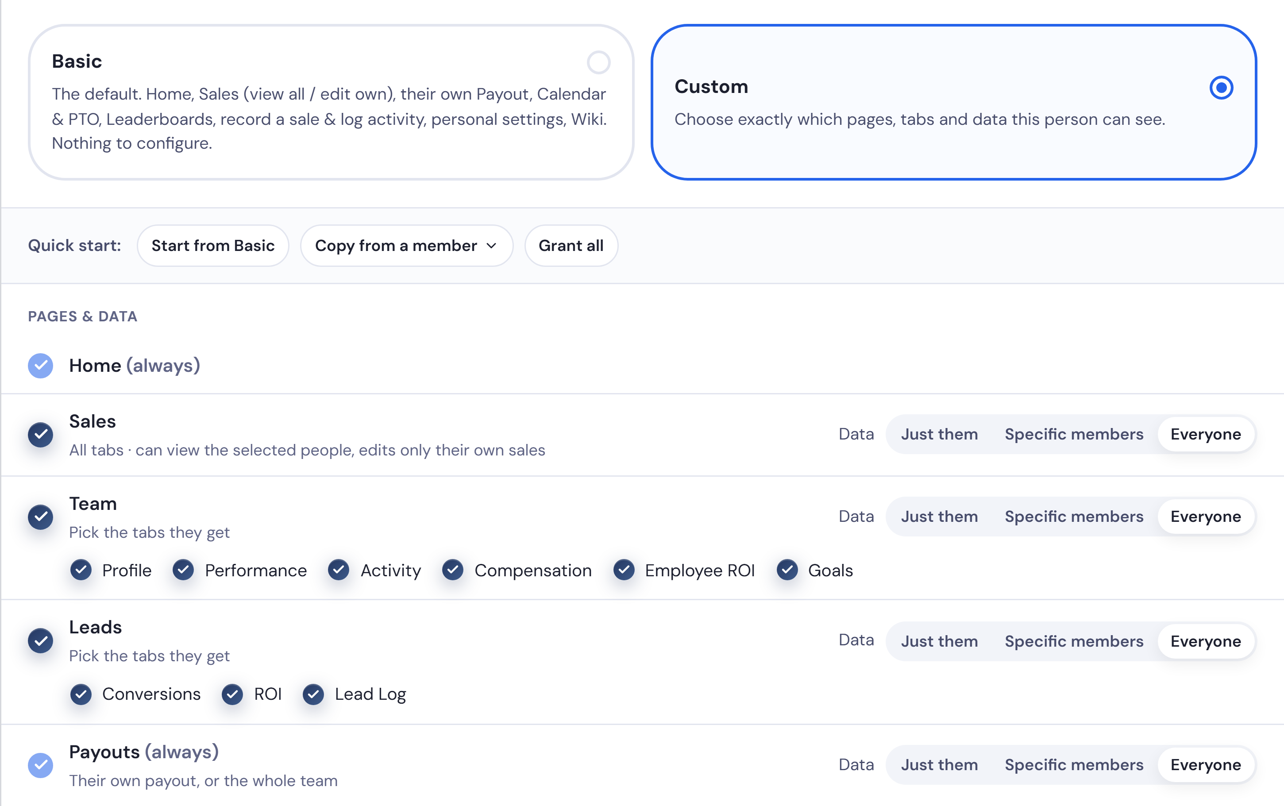Toggle the Conversions tab checkbox
The width and height of the screenshot is (1284, 806).
[81, 694]
